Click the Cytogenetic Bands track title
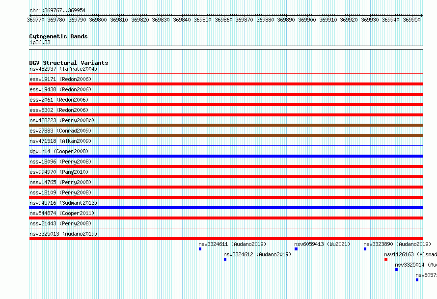The image size is (437, 299). point(58,36)
